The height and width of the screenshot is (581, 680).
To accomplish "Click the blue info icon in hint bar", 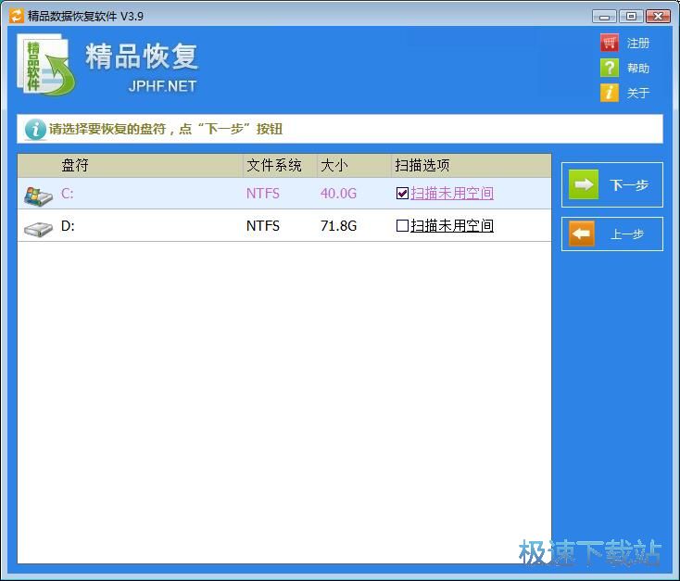I will 35,130.
